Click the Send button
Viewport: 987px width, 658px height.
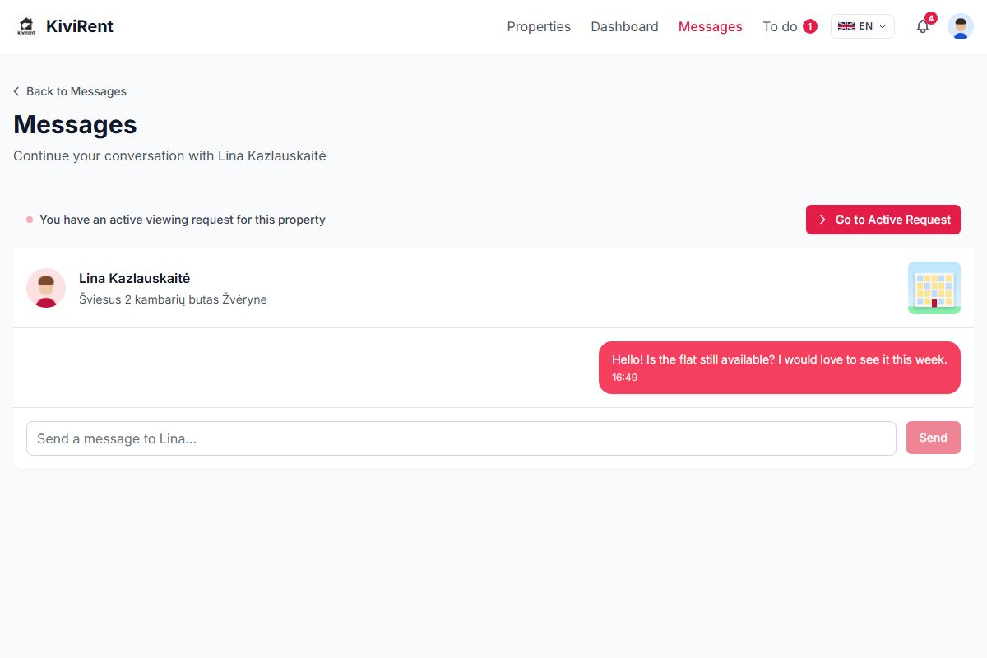pyautogui.click(x=934, y=438)
